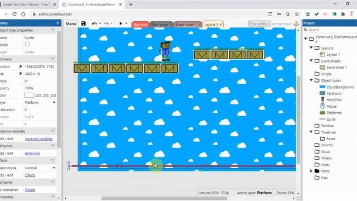This screenshot has width=357, height=201.
Task: Select the Sprite object type
Action: click(x=331, y=119)
